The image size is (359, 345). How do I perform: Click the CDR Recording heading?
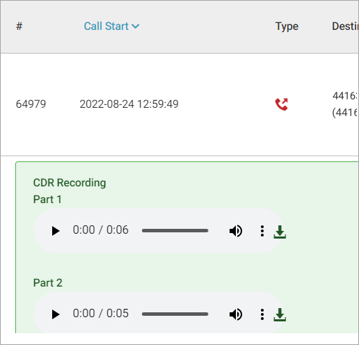click(70, 183)
